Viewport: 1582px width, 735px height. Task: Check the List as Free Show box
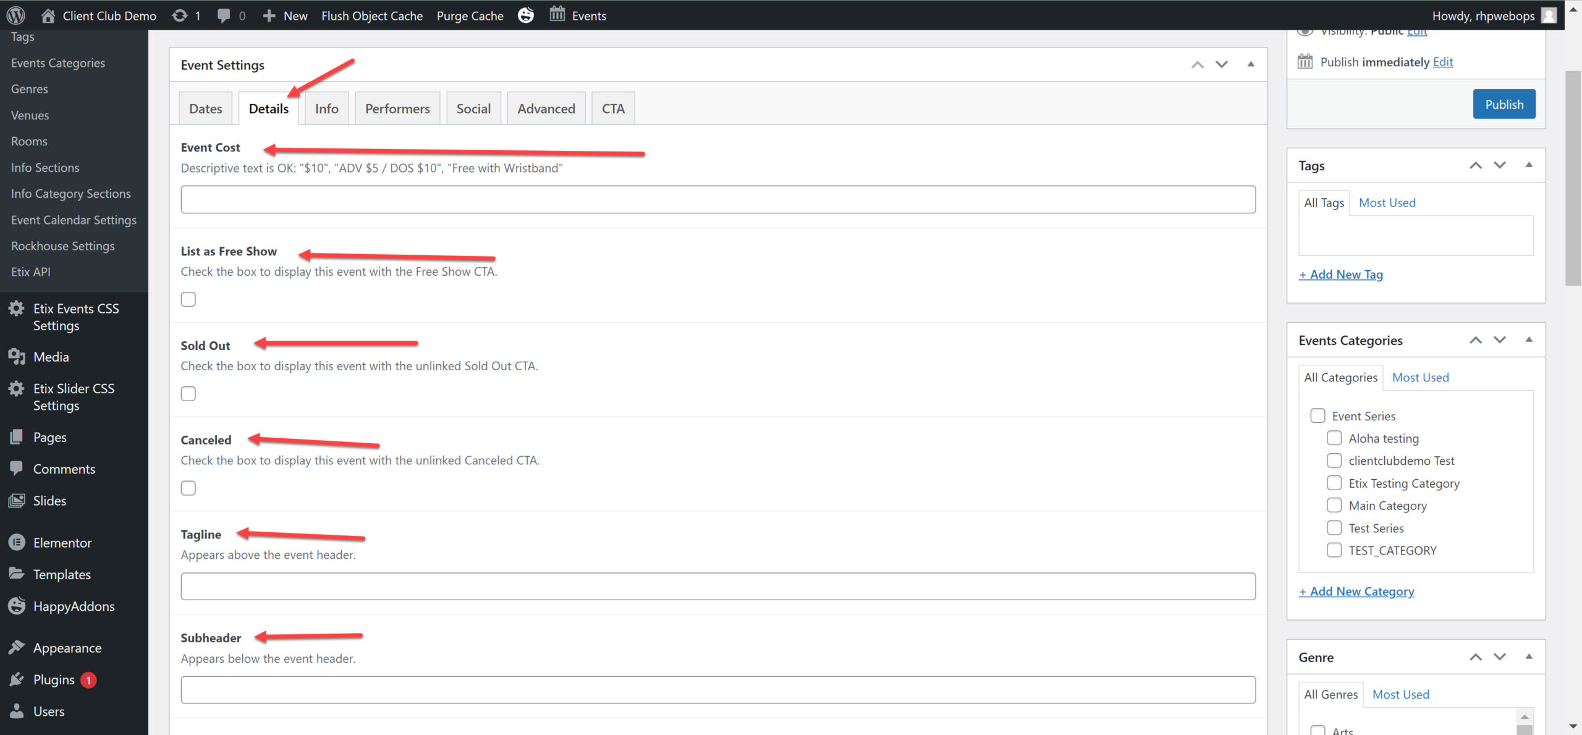point(188,299)
